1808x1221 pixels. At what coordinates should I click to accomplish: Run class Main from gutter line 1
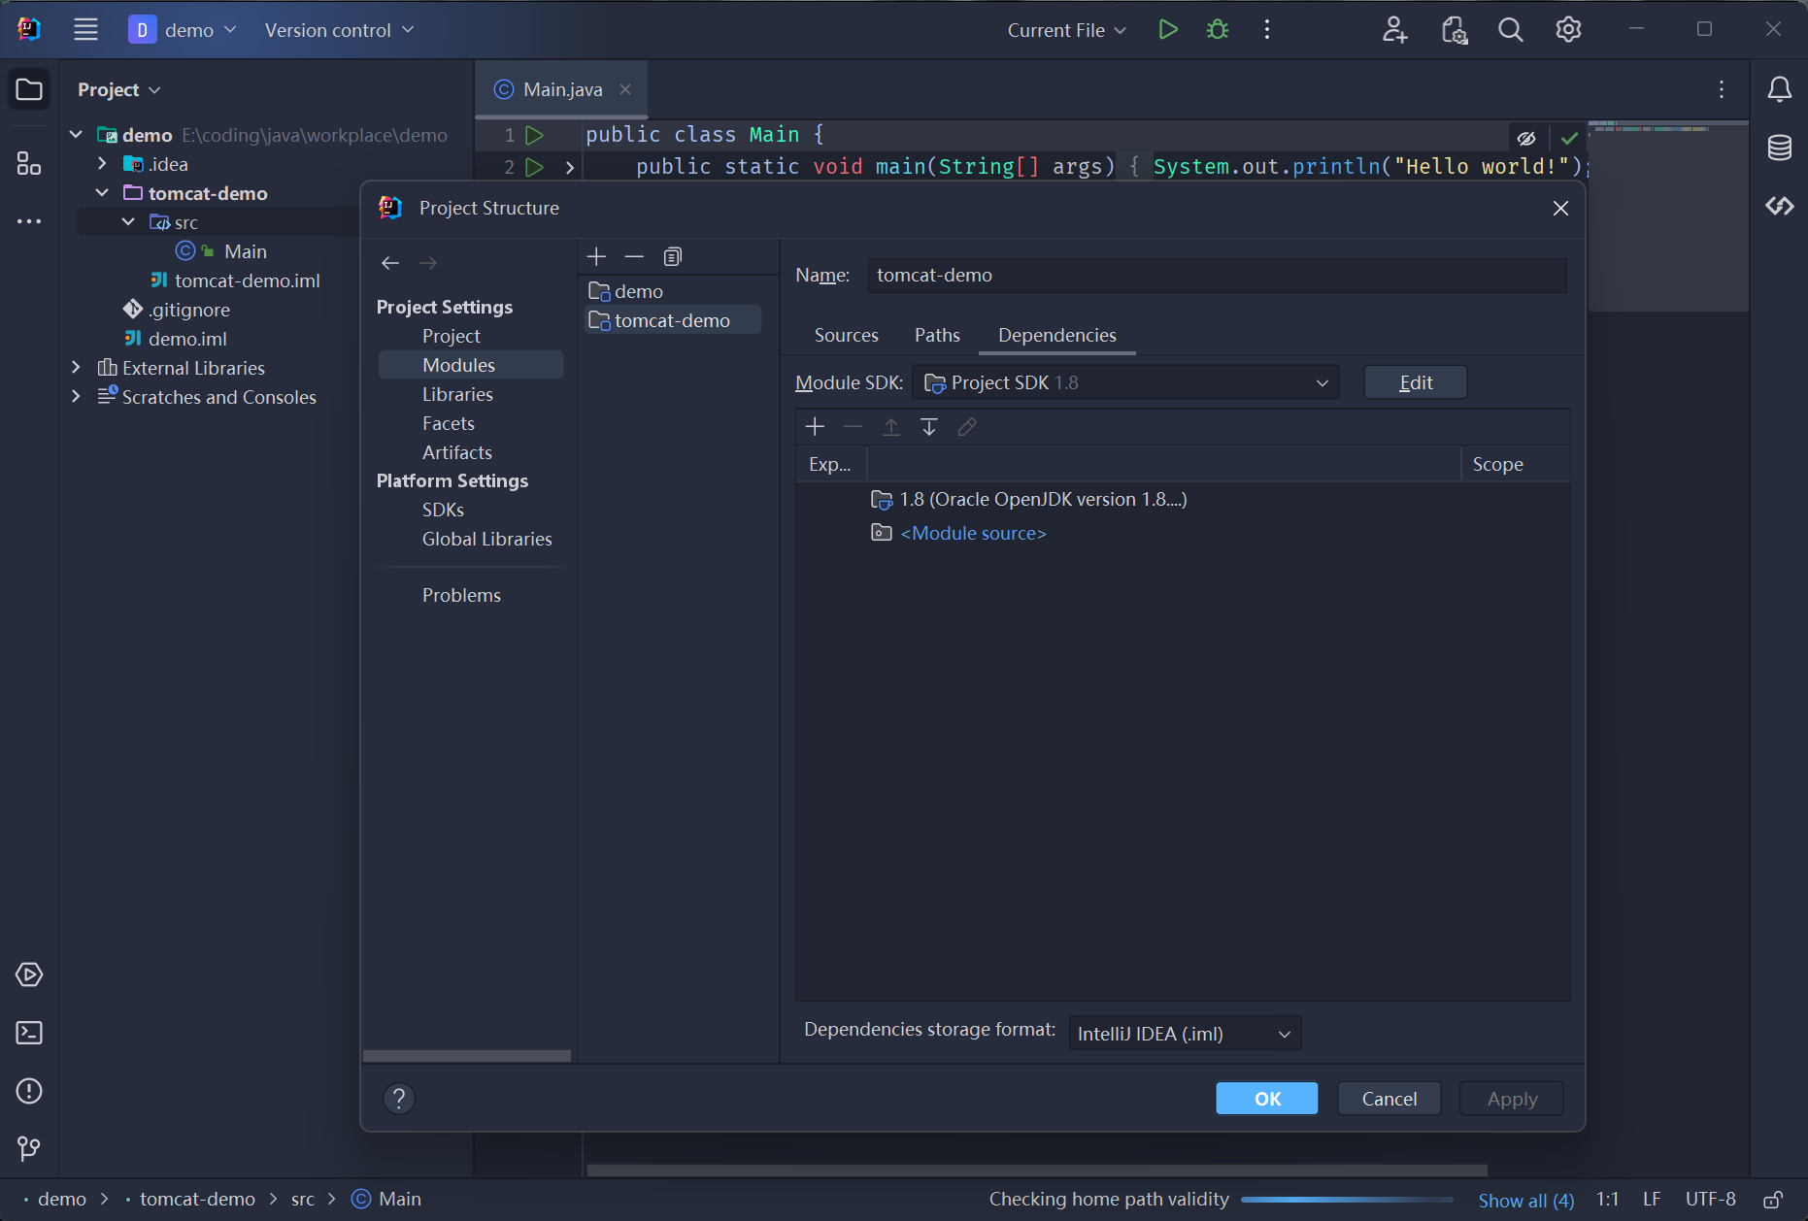[x=534, y=135]
